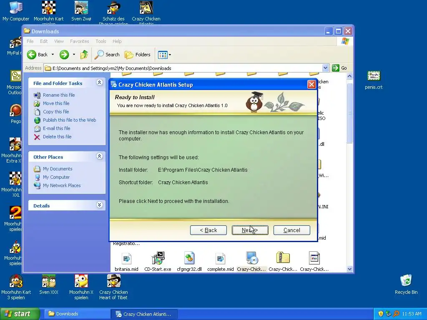Click Move this file link
This screenshot has width=427, height=320.
pyautogui.click(x=56, y=103)
